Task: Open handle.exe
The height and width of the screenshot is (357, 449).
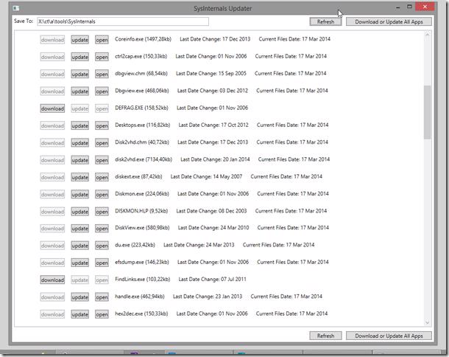Action: tap(102, 297)
